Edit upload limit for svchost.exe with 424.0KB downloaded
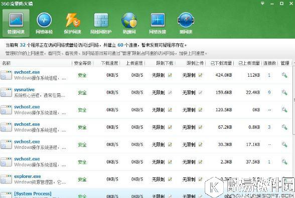Viewport: 295px width, 198px height. coord(200,75)
